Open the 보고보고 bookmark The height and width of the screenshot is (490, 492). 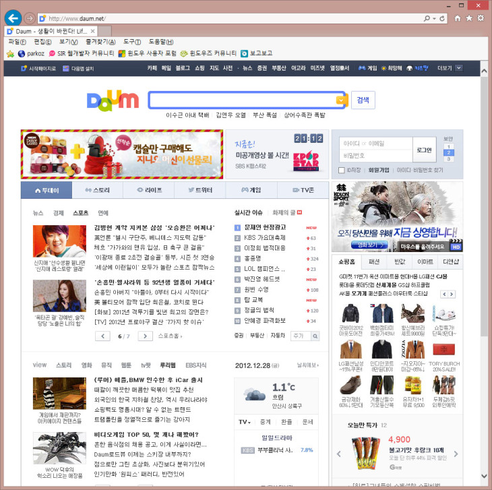257,54
